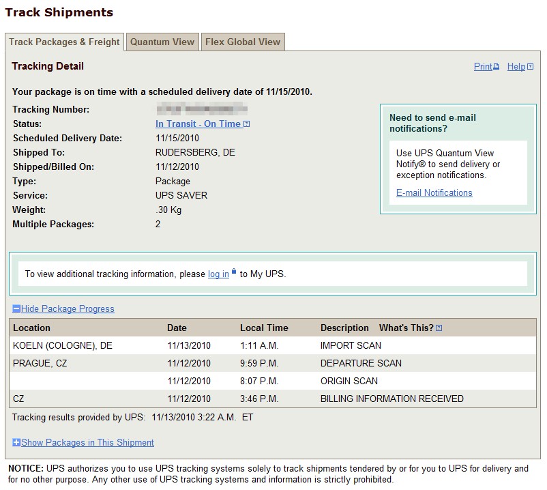
Task: Switch to the Quantum View tab
Action: click(162, 42)
